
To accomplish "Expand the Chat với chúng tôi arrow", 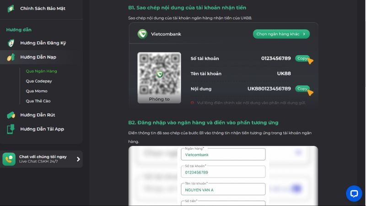I will click(78, 159).
